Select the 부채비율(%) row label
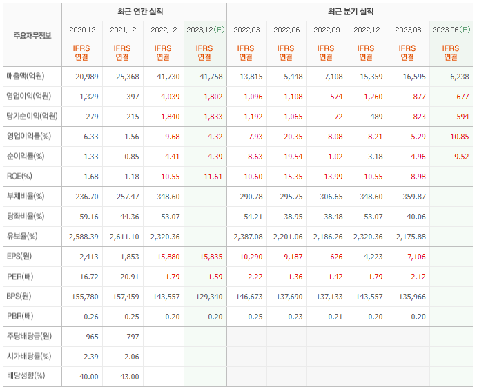The image size is (477, 389). pos(26,196)
